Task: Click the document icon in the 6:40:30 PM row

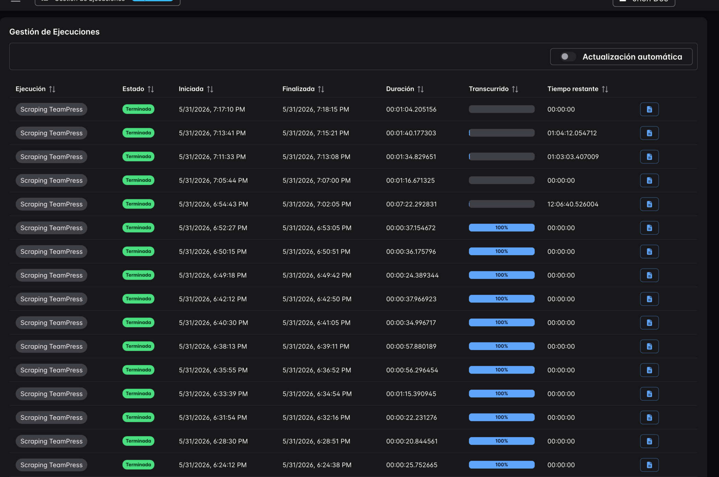Action: pyautogui.click(x=649, y=323)
